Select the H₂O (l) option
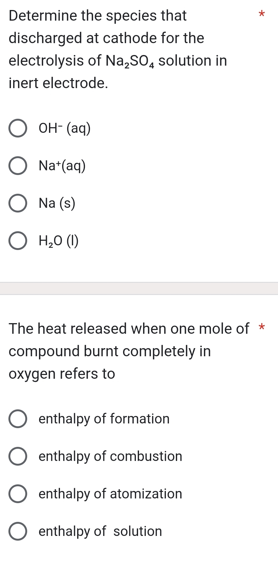The width and height of the screenshot is (278, 570). point(18,242)
